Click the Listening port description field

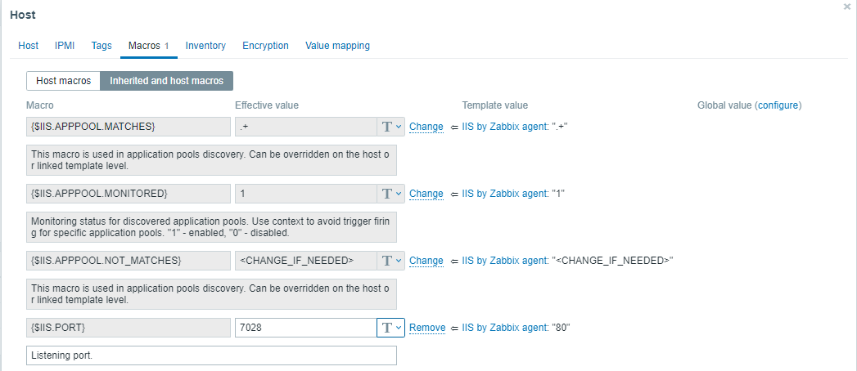pos(211,355)
